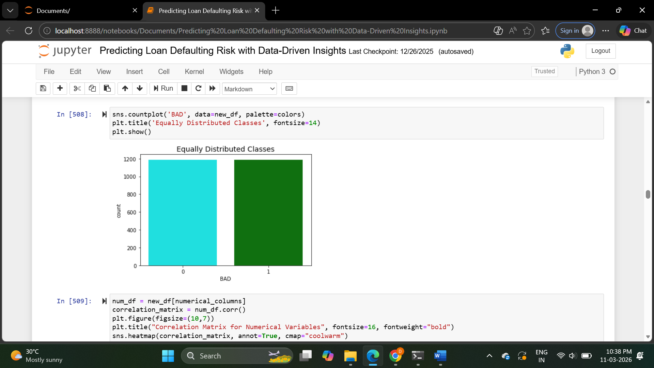The image size is (654, 368).
Task: Insert a new cell below with plus icon
Action: tap(60, 89)
